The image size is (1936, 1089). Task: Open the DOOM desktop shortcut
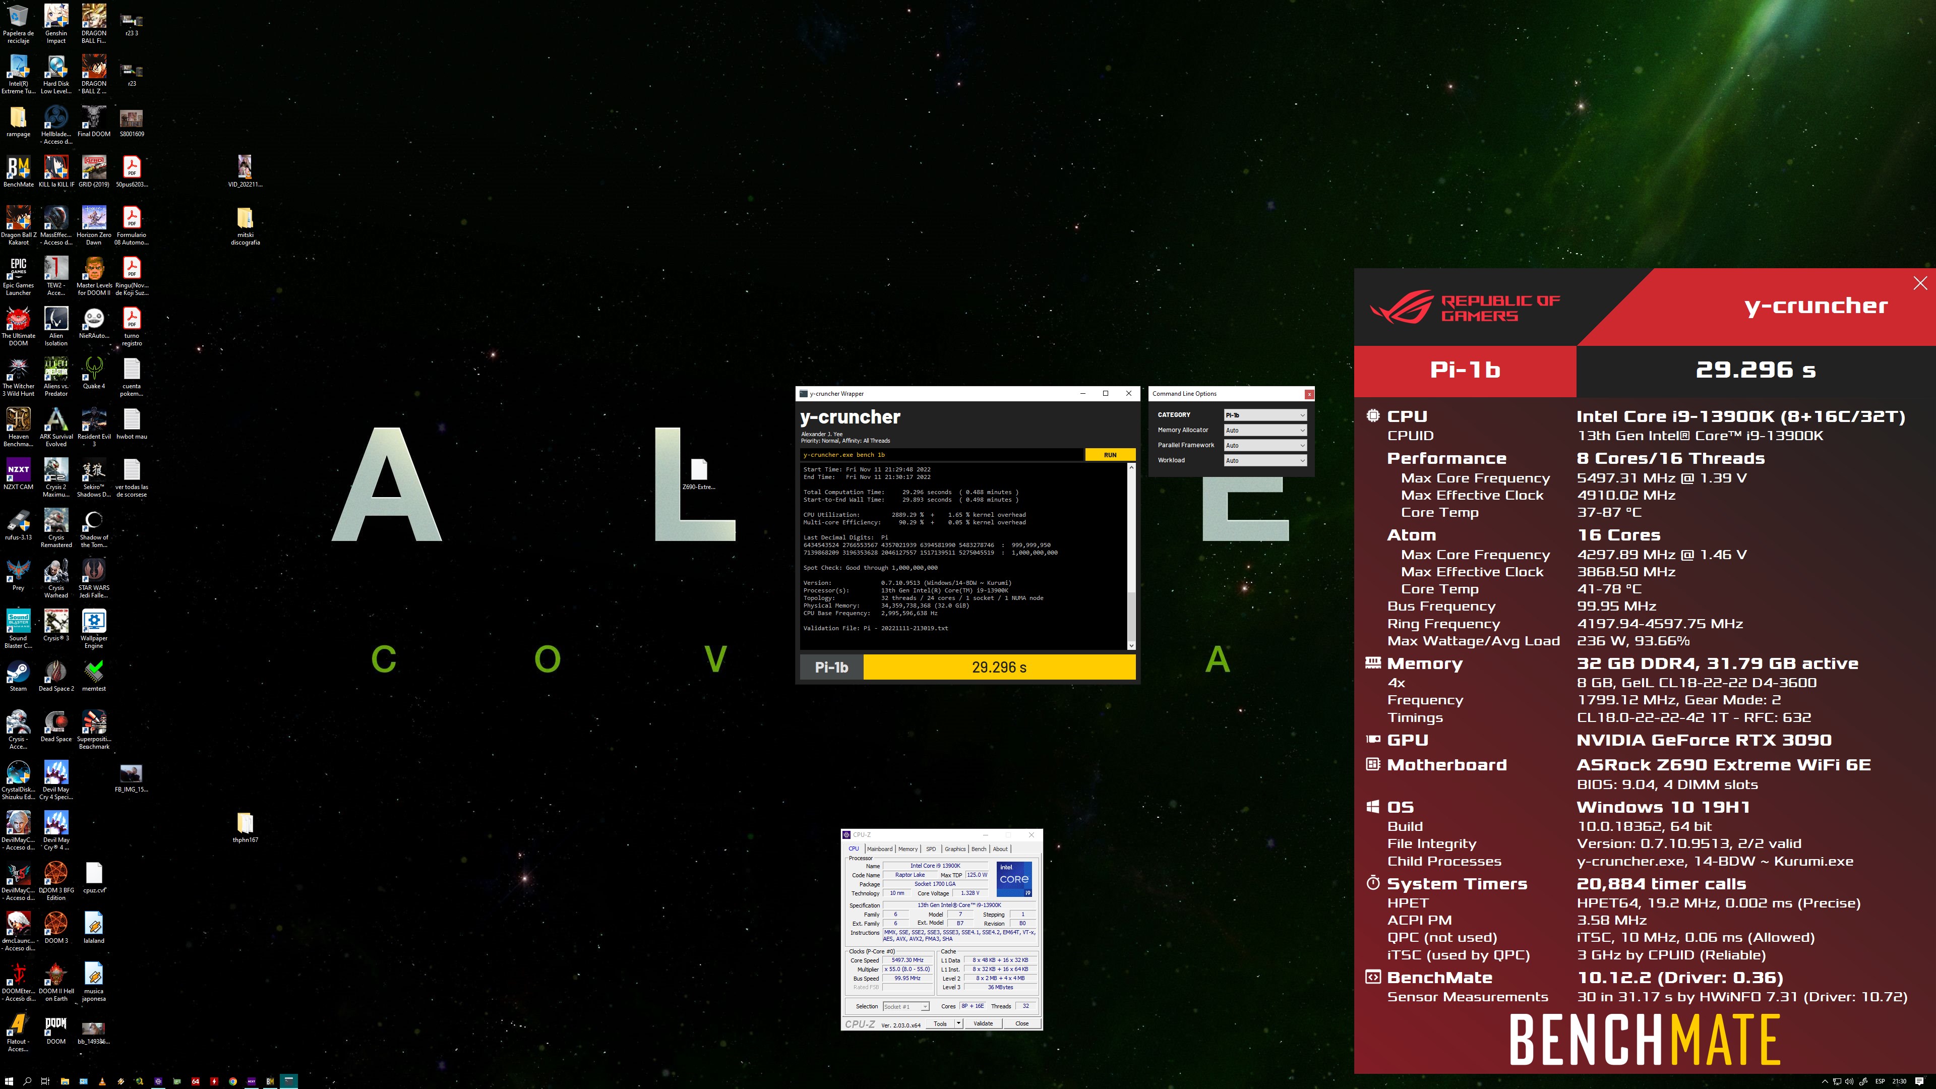click(56, 1029)
